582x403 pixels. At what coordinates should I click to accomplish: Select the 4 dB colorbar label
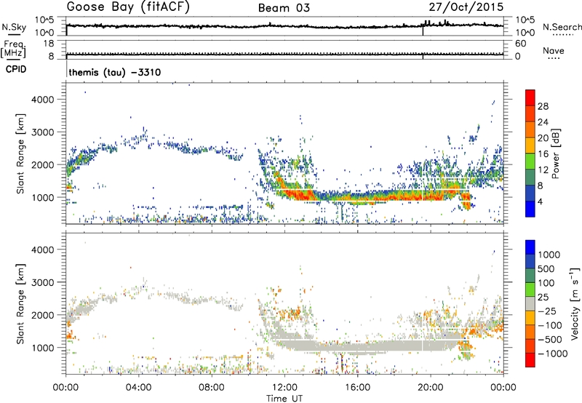(540, 201)
